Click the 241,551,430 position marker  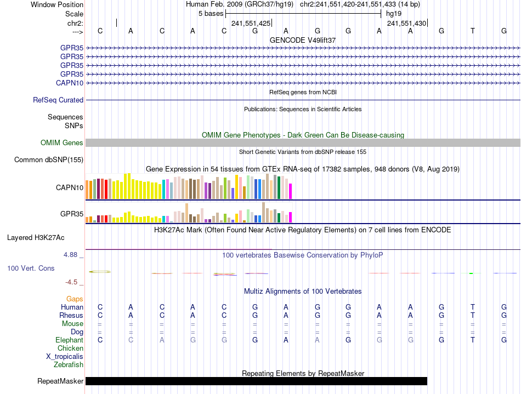(x=406, y=23)
